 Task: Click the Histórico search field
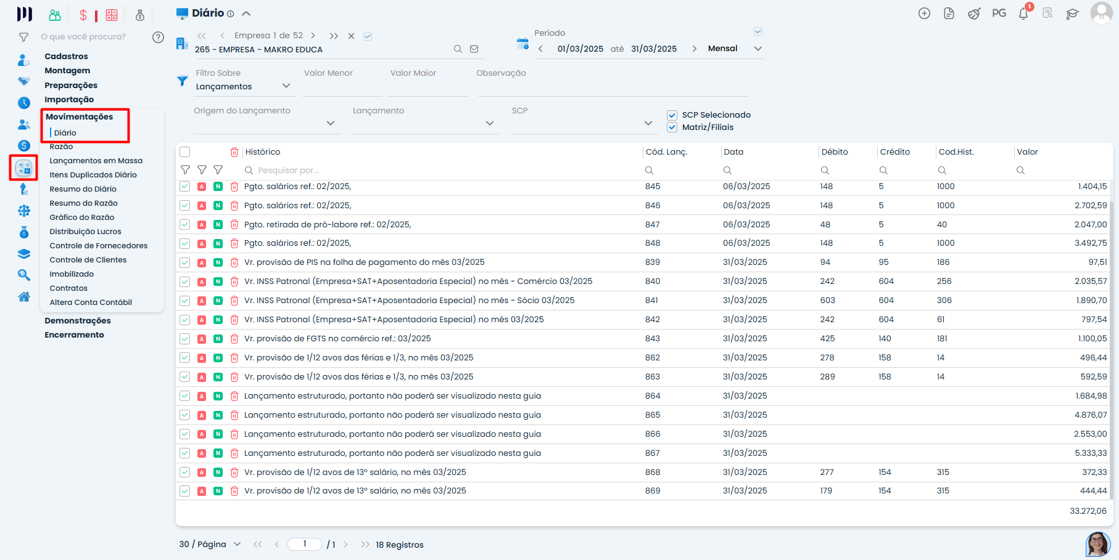[x=288, y=171]
